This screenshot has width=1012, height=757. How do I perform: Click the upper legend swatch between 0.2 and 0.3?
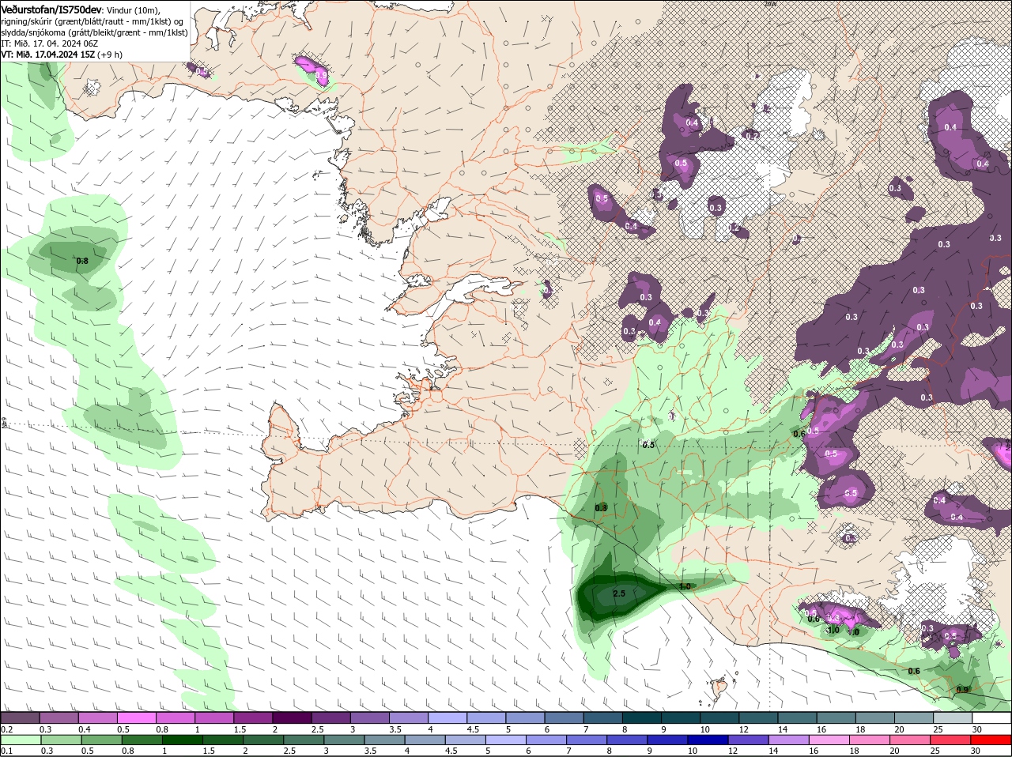pyautogui.click(x=20, y=717)
